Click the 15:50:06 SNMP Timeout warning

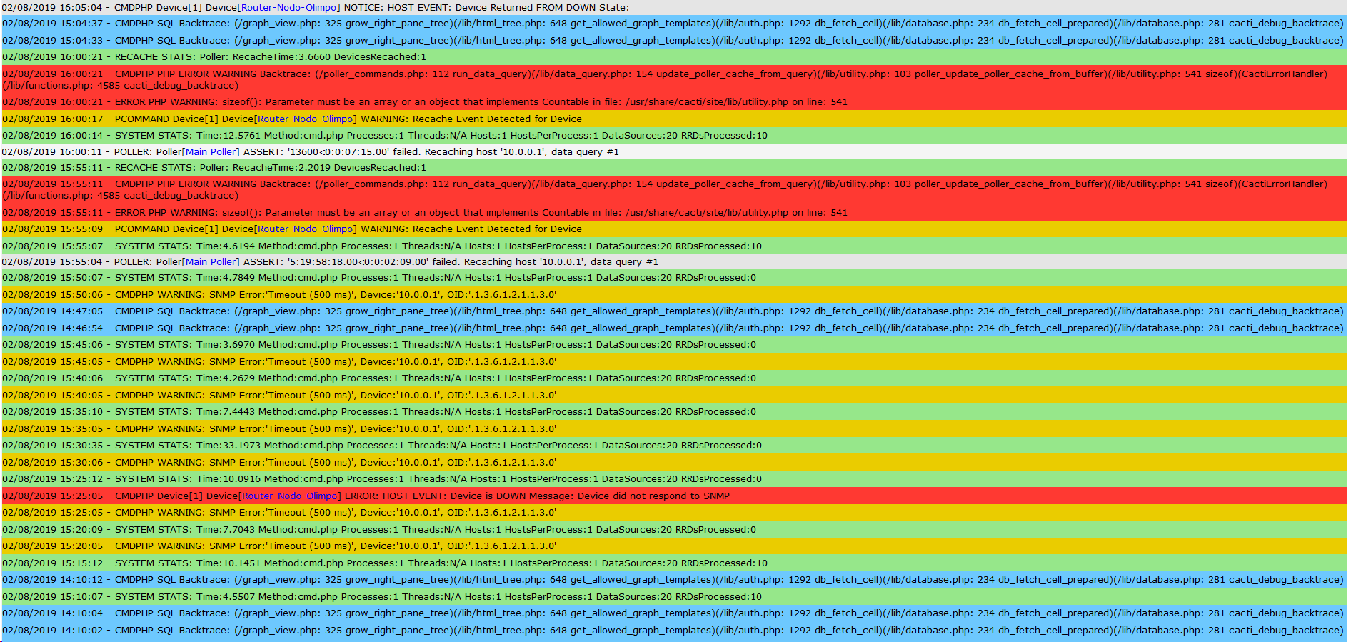pos(674,294)
